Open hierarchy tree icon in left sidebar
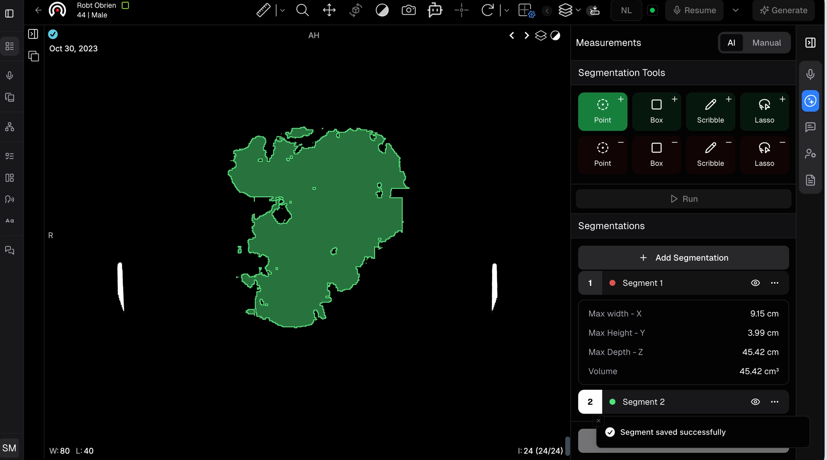The image size is (827, 460). tap(10, 127)
